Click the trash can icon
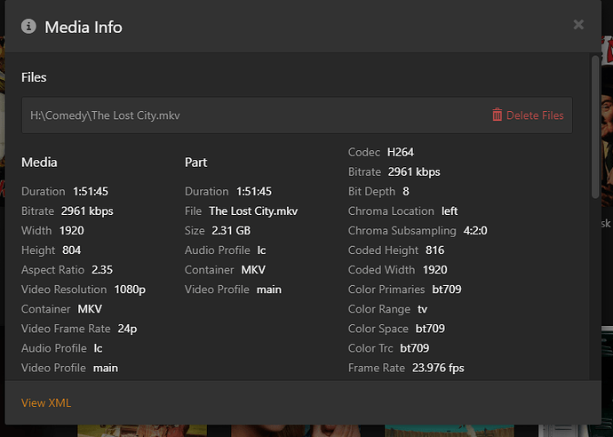Screen dimensions: 613x437 point(498,115)
